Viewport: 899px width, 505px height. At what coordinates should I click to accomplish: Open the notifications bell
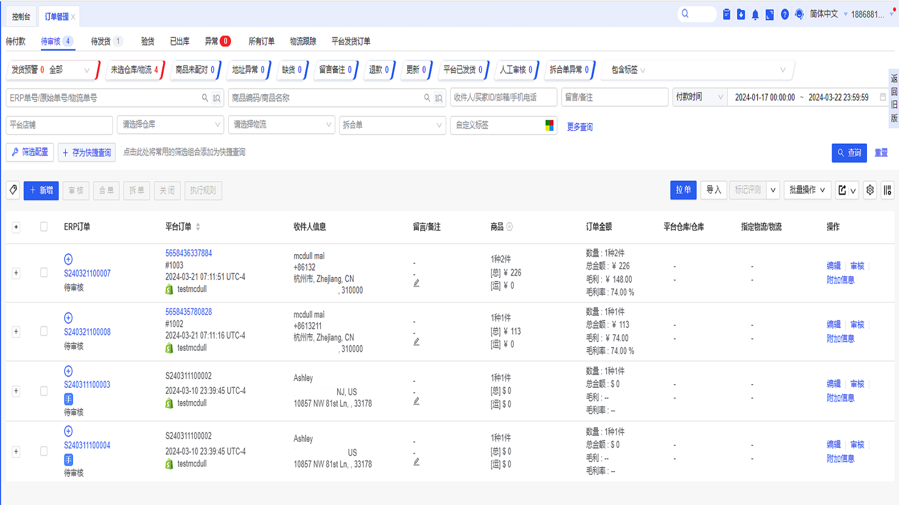[755, 15]
